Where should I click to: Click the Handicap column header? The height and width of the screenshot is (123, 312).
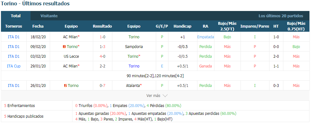click(x=183, y=26)
